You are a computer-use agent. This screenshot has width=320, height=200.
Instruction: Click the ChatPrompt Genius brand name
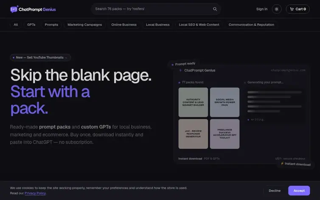(37, 9)
